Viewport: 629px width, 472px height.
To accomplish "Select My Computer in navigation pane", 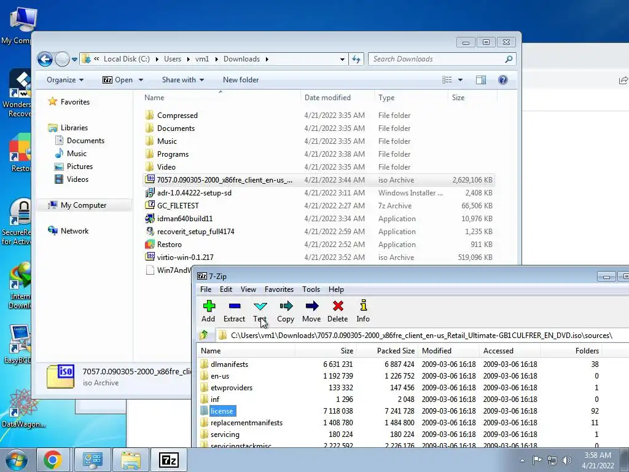I will pyautogui.click(x=84, y=205).
